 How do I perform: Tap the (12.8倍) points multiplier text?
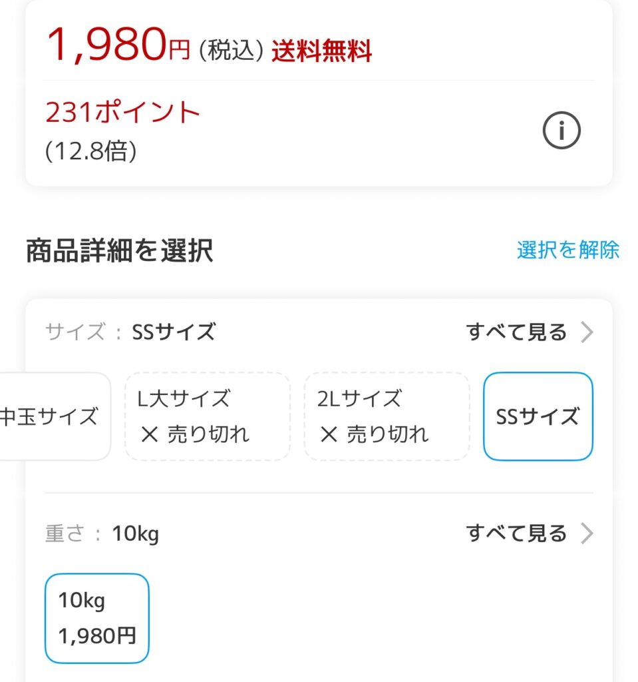pos(91,153)
